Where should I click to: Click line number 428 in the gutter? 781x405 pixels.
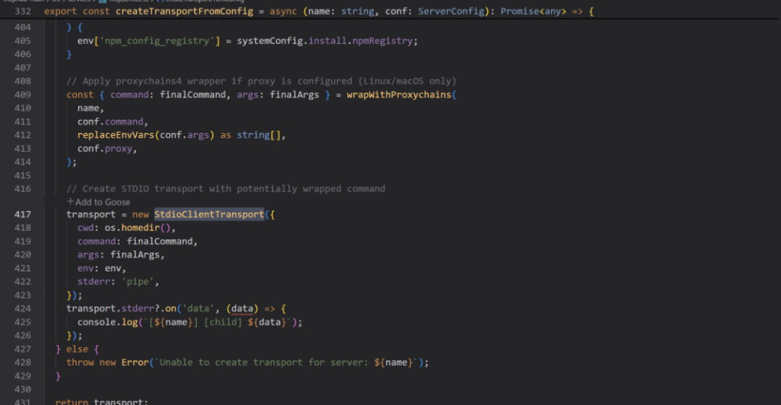pyautogui.click(x=22, y=362)
